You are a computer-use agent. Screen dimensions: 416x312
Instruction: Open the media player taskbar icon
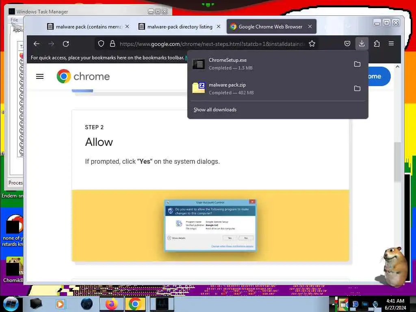click(60, 304)
